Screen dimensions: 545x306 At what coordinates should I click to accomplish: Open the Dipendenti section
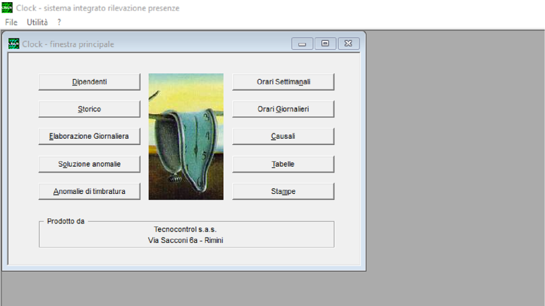[89, 82]
